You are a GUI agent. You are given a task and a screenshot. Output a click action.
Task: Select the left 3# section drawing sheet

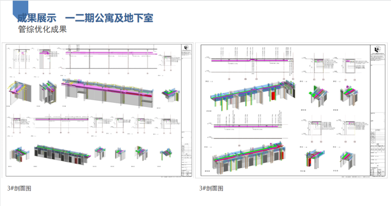(98, 111)
